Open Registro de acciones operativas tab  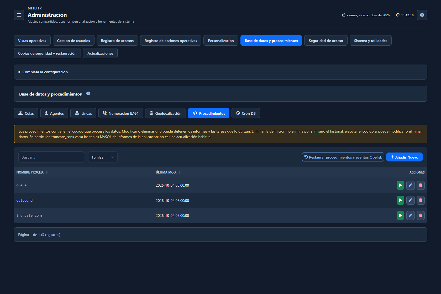point(171,41)
